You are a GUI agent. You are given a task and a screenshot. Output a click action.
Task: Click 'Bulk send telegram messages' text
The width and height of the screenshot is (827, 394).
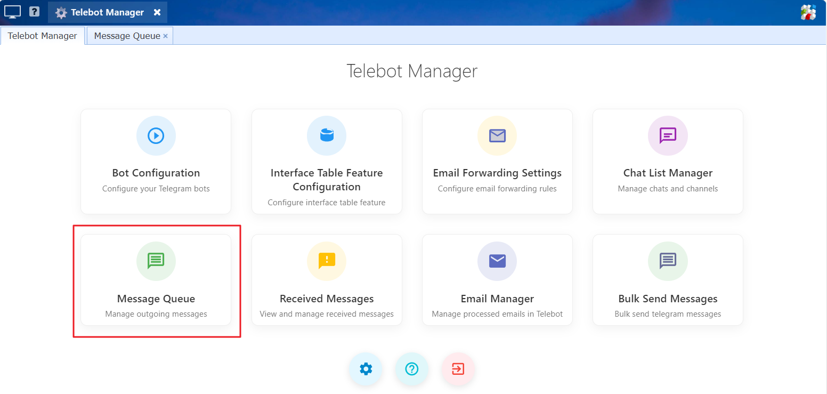pyautogui.click(x=668, y=314)
